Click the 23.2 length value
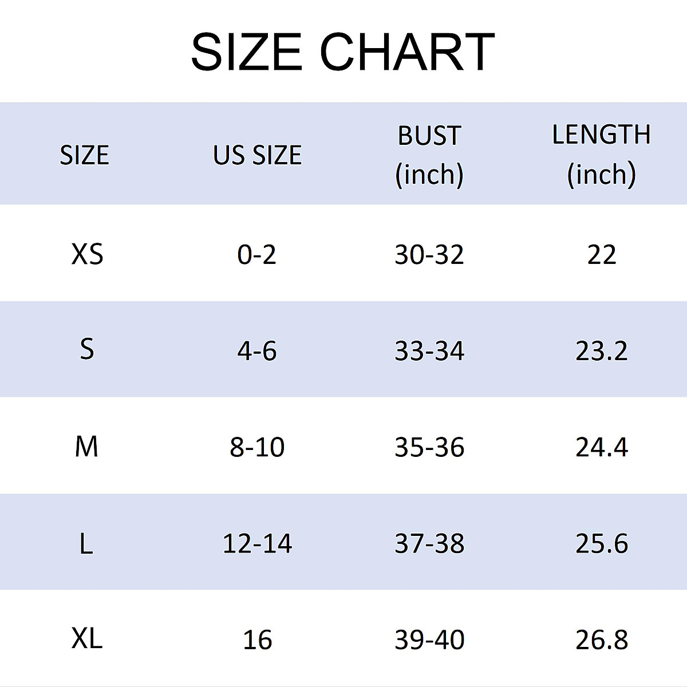687x687 pixels. pos(601,351)
